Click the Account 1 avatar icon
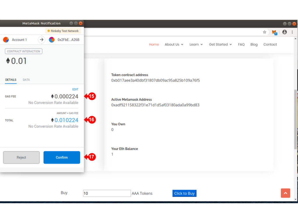The image size is (298, 223). (6, 39)
